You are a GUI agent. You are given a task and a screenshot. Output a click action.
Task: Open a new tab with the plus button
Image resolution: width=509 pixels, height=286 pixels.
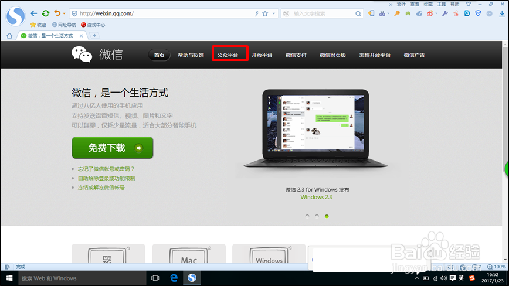[94, 36]
